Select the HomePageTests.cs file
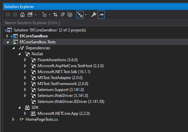Viewport: 188px width, 132px height. pyautogui.click(x=42, y=119)
